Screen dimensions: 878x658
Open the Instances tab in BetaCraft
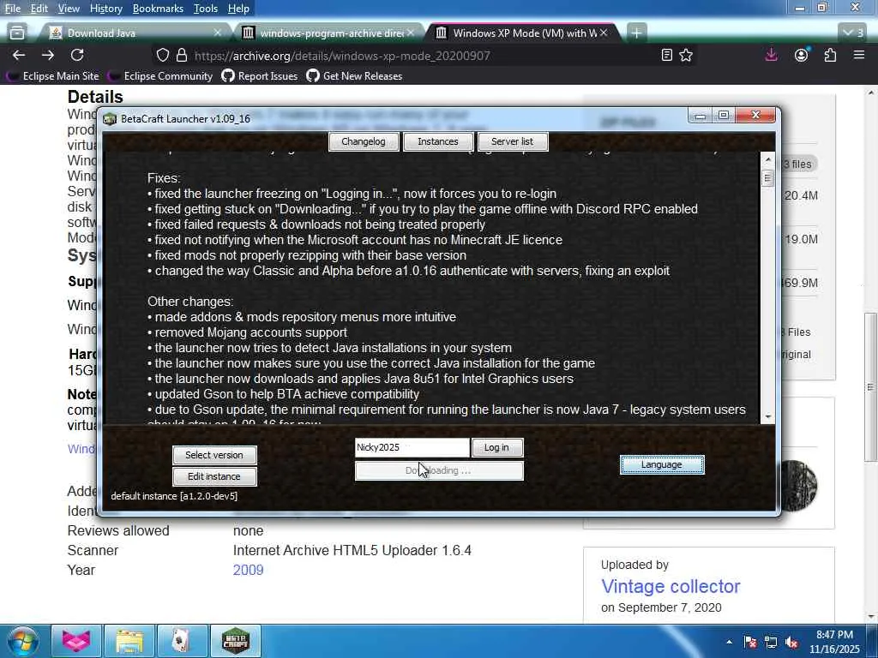tap(438, 141)
